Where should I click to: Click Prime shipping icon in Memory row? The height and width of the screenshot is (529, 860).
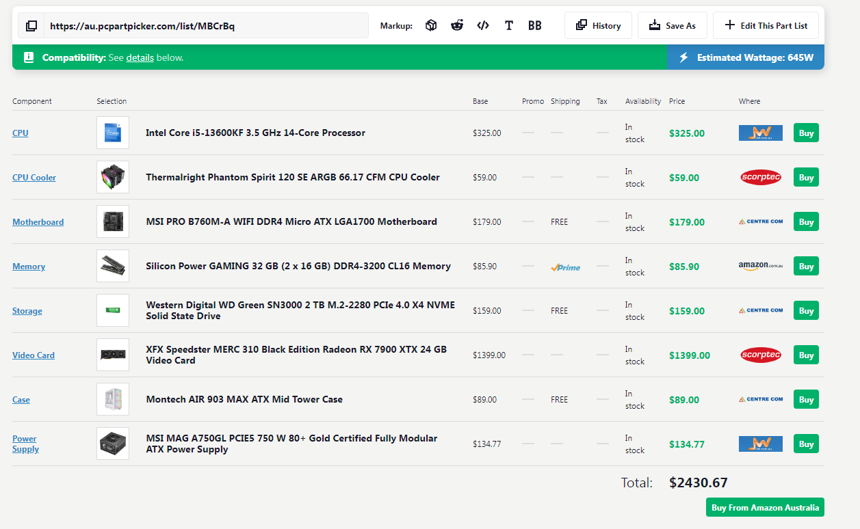565,267
